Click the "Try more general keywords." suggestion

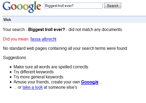click(39, 77)
